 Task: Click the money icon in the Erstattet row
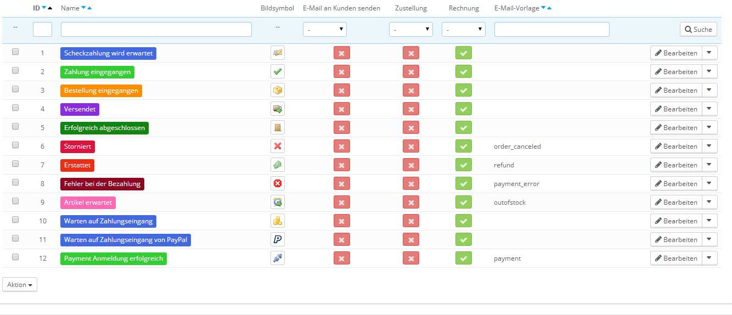(x=278, y=165)
